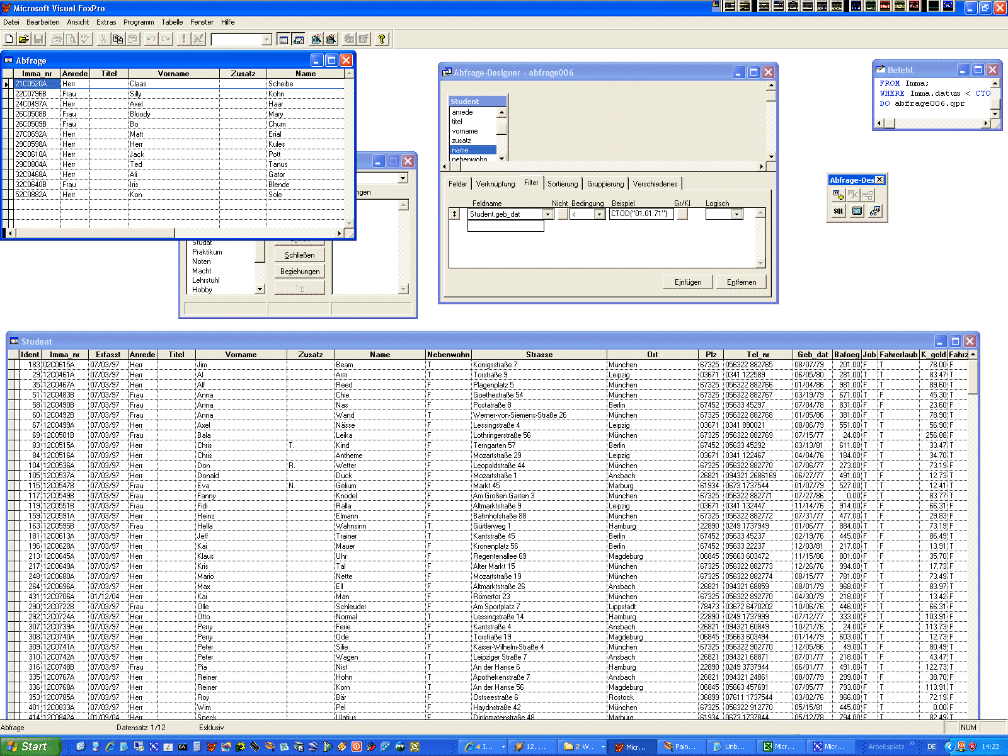Toggle the Gr/Kl case button in filter row
Image resolution: width=1008 pixels, height=756 pixels.
coord(682,214)
